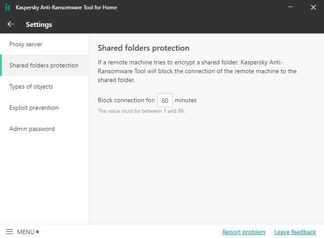324x238 pixels.
Task: Go to Exploit prevention settings
Action: click(34, 108)
